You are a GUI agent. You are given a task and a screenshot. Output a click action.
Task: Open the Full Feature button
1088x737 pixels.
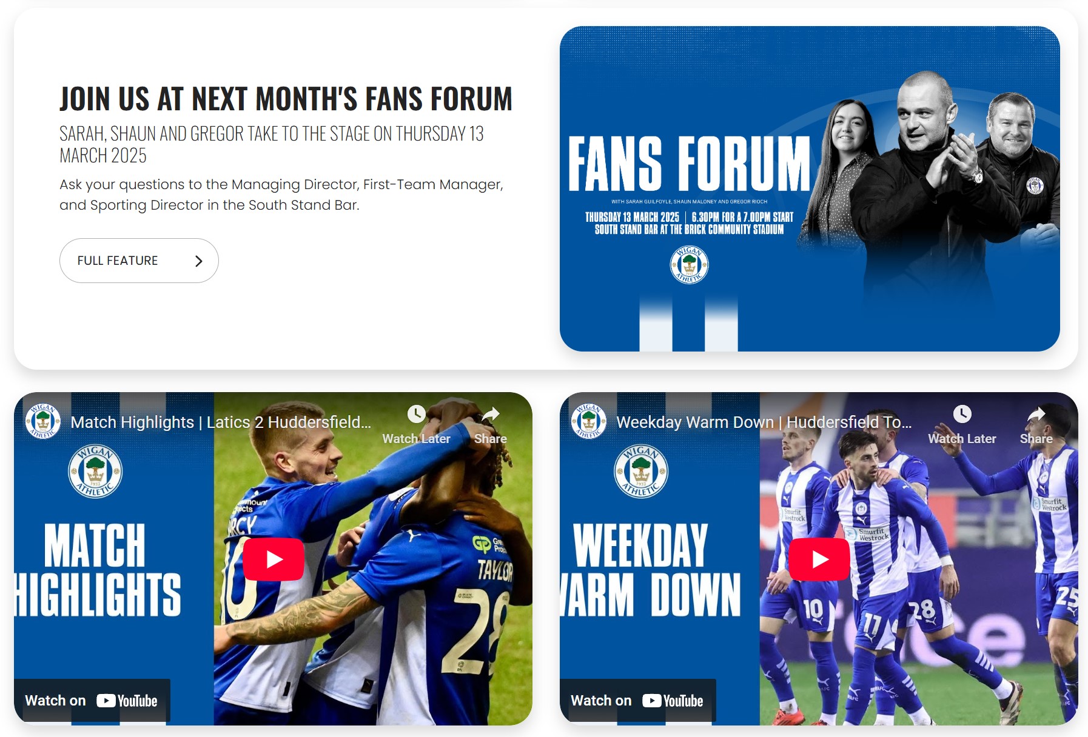tap(139, 261)
